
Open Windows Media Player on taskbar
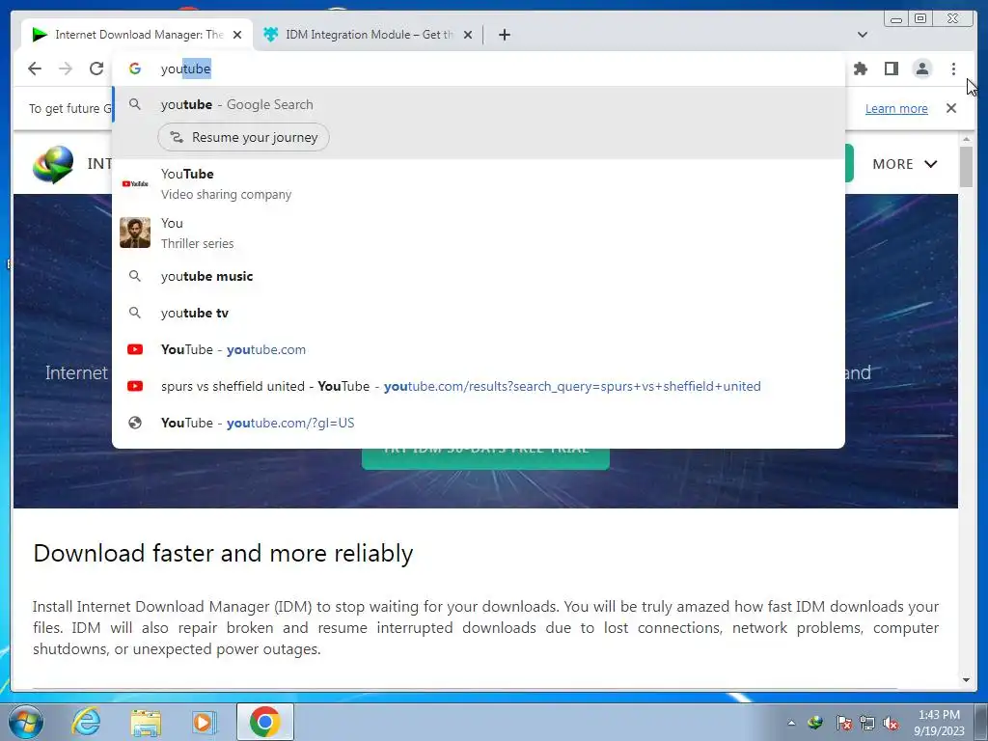204,722
